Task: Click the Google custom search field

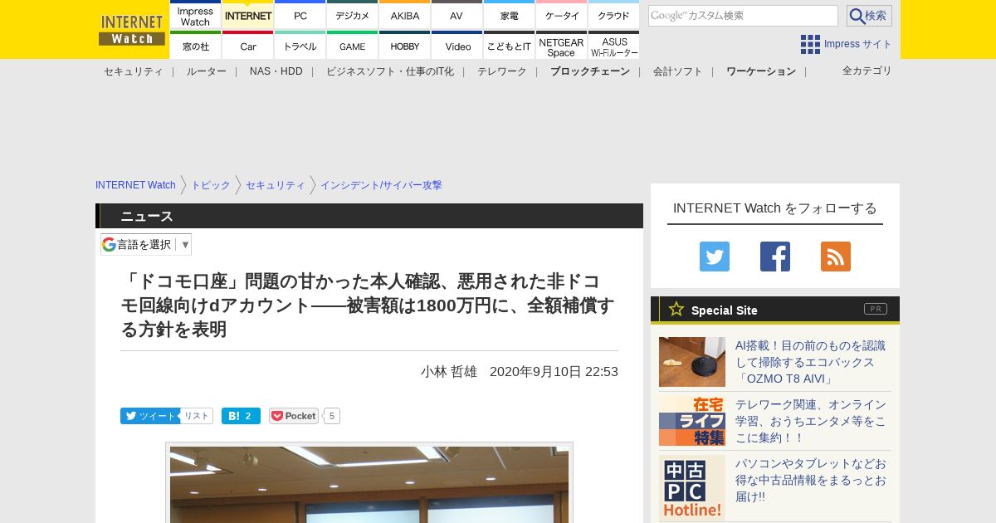Action: [x=743, y=16]
